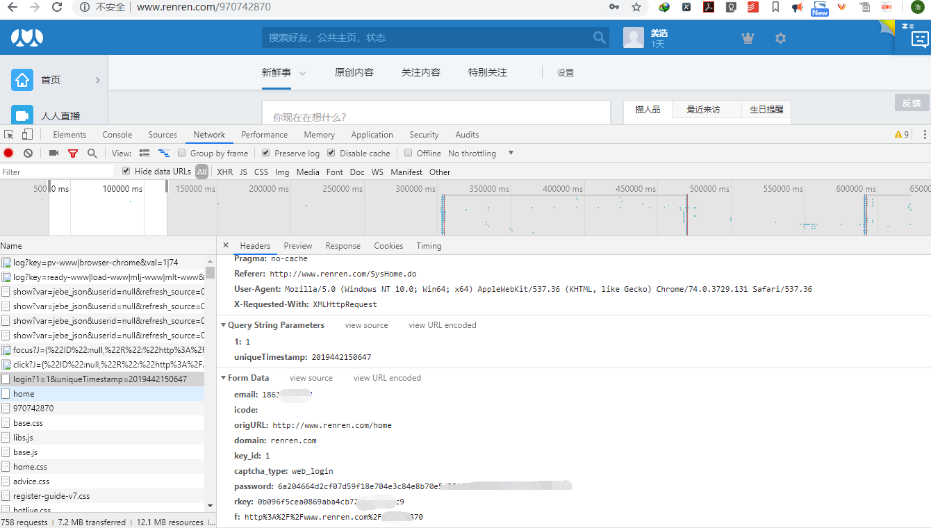The height and width of the screenshot is (528, 931).
Task: Click the browser back arrow
Action: pos(12,7)
